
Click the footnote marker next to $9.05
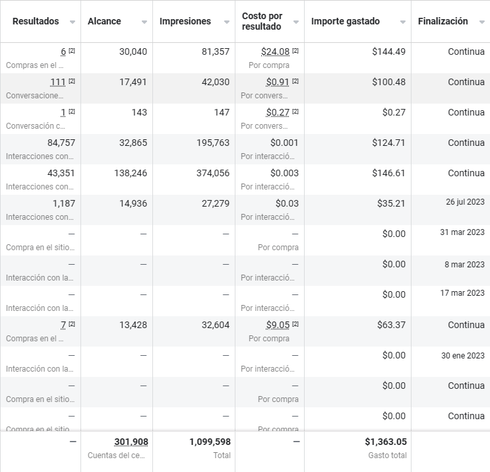295,324
